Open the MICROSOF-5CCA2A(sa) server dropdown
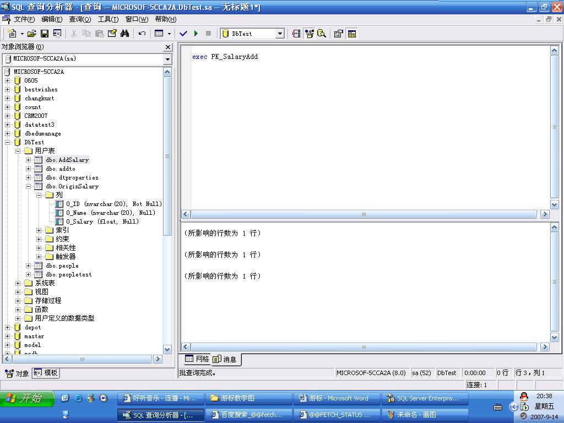This screenshot has width=564, height=423. (167, 59)
